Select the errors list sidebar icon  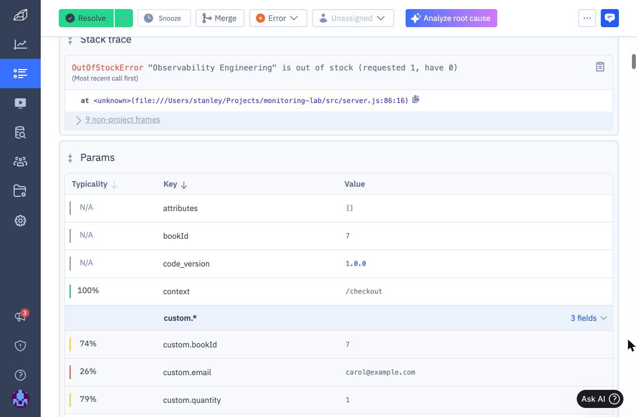20,74
